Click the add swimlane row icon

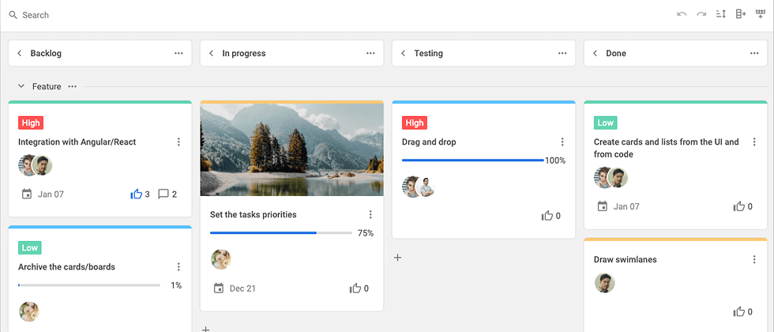point(761,14)
